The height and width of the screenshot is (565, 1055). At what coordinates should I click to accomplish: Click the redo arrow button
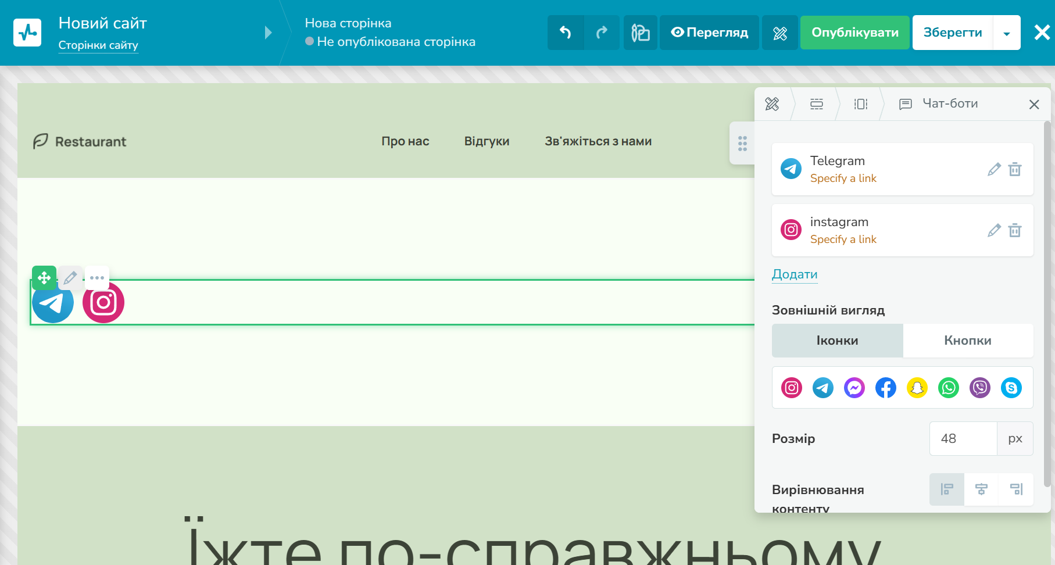click(602, 33)
